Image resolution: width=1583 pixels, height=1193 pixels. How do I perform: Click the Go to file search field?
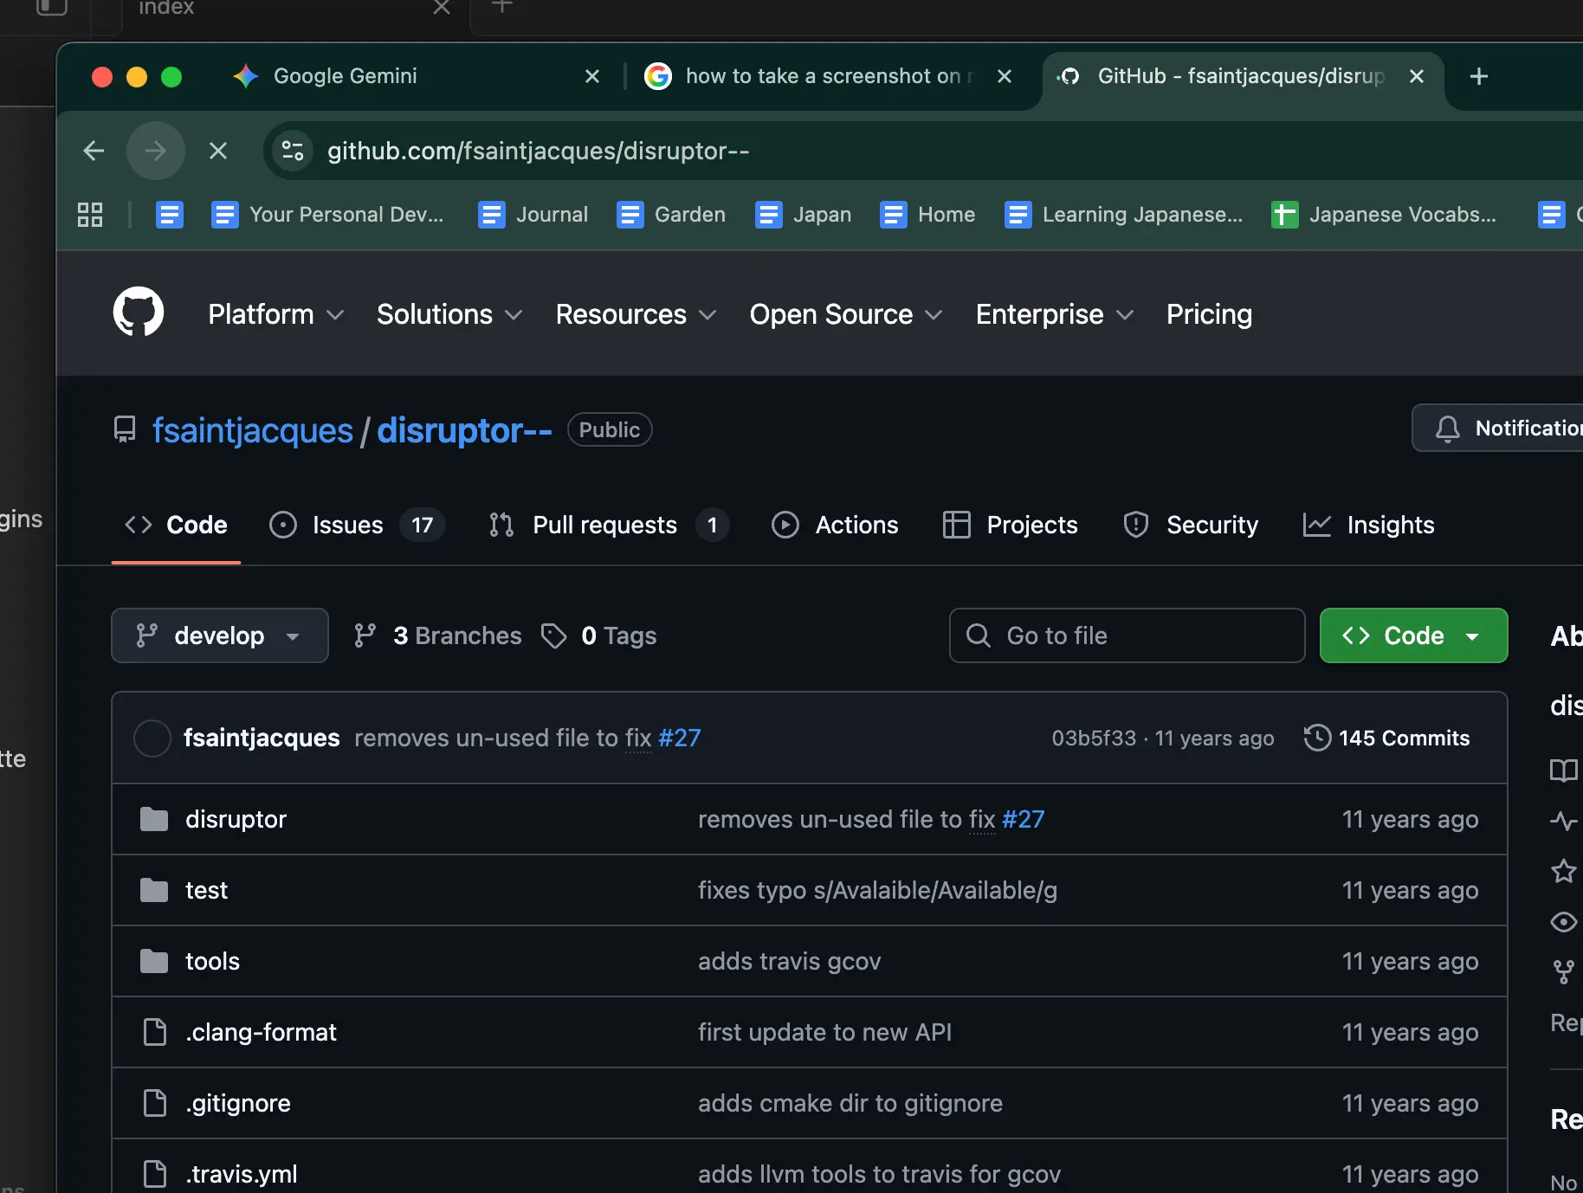[x=1127, y=636]
